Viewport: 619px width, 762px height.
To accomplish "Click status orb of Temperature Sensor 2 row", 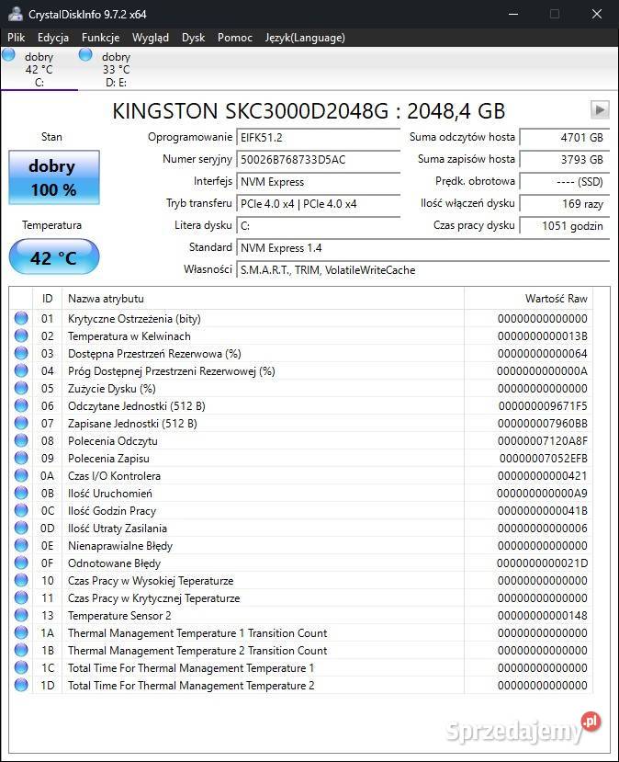I will click(x=21, y=615).
